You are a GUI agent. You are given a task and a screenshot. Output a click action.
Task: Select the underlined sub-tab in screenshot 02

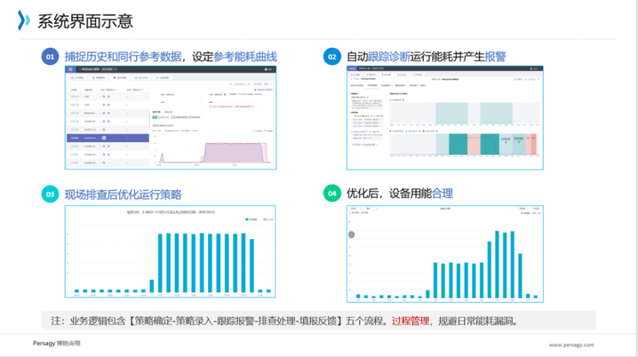pyautogui.click(x=373, y=85)
